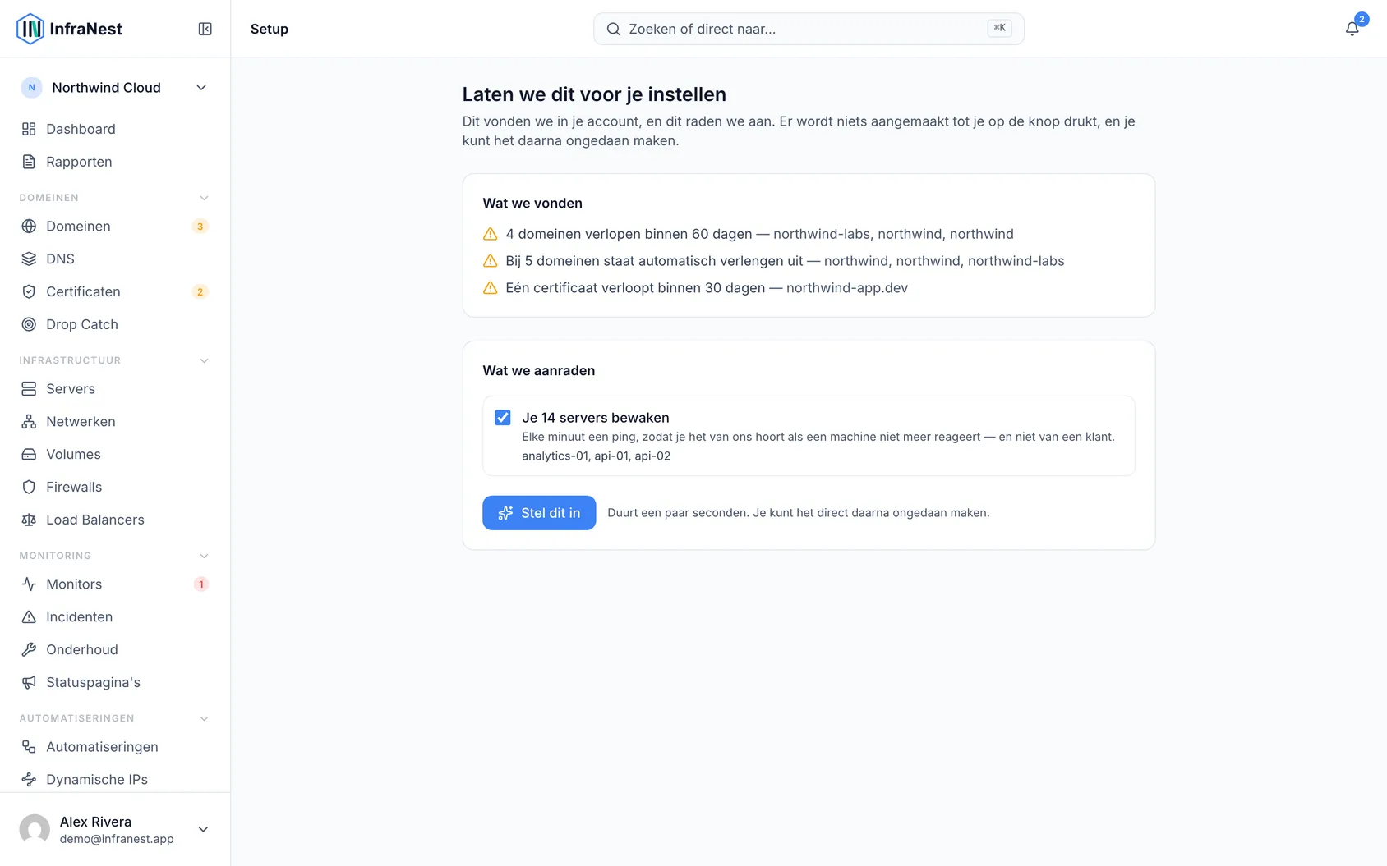Collapse sidebar using the panel toggle icon
The image size is (1387, 866).
(205, 29)
